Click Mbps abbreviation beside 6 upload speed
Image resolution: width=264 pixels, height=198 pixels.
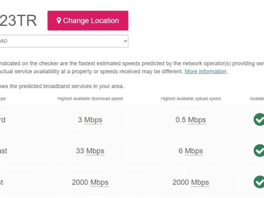[194, 151]
